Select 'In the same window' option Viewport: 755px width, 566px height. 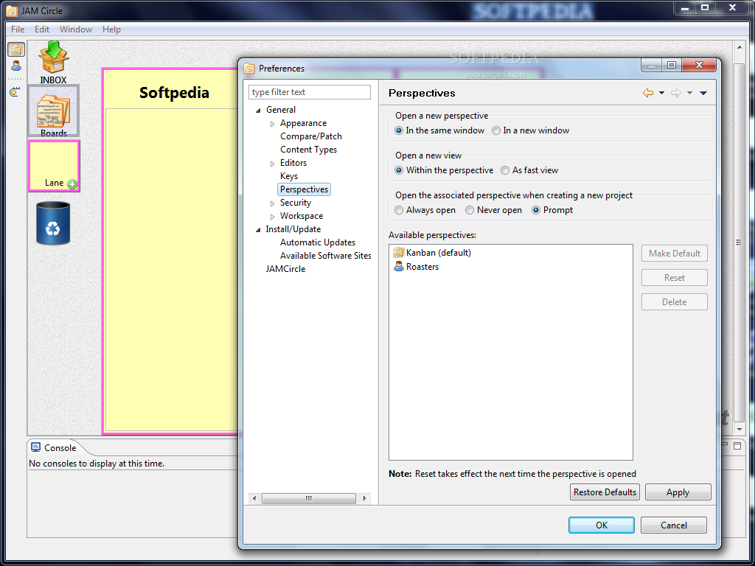[439, 130]
